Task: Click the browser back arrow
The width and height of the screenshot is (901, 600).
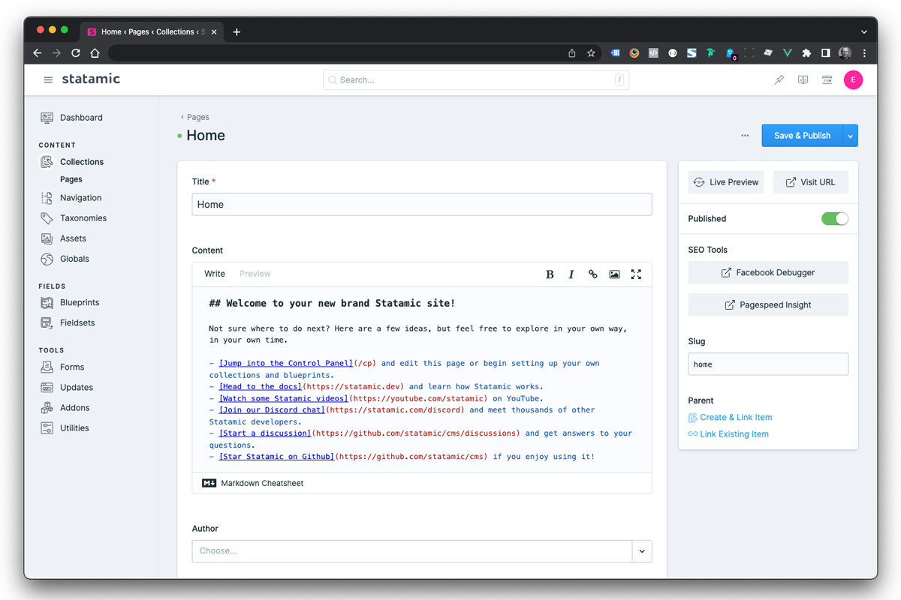Action: click(x=38, y=53)
